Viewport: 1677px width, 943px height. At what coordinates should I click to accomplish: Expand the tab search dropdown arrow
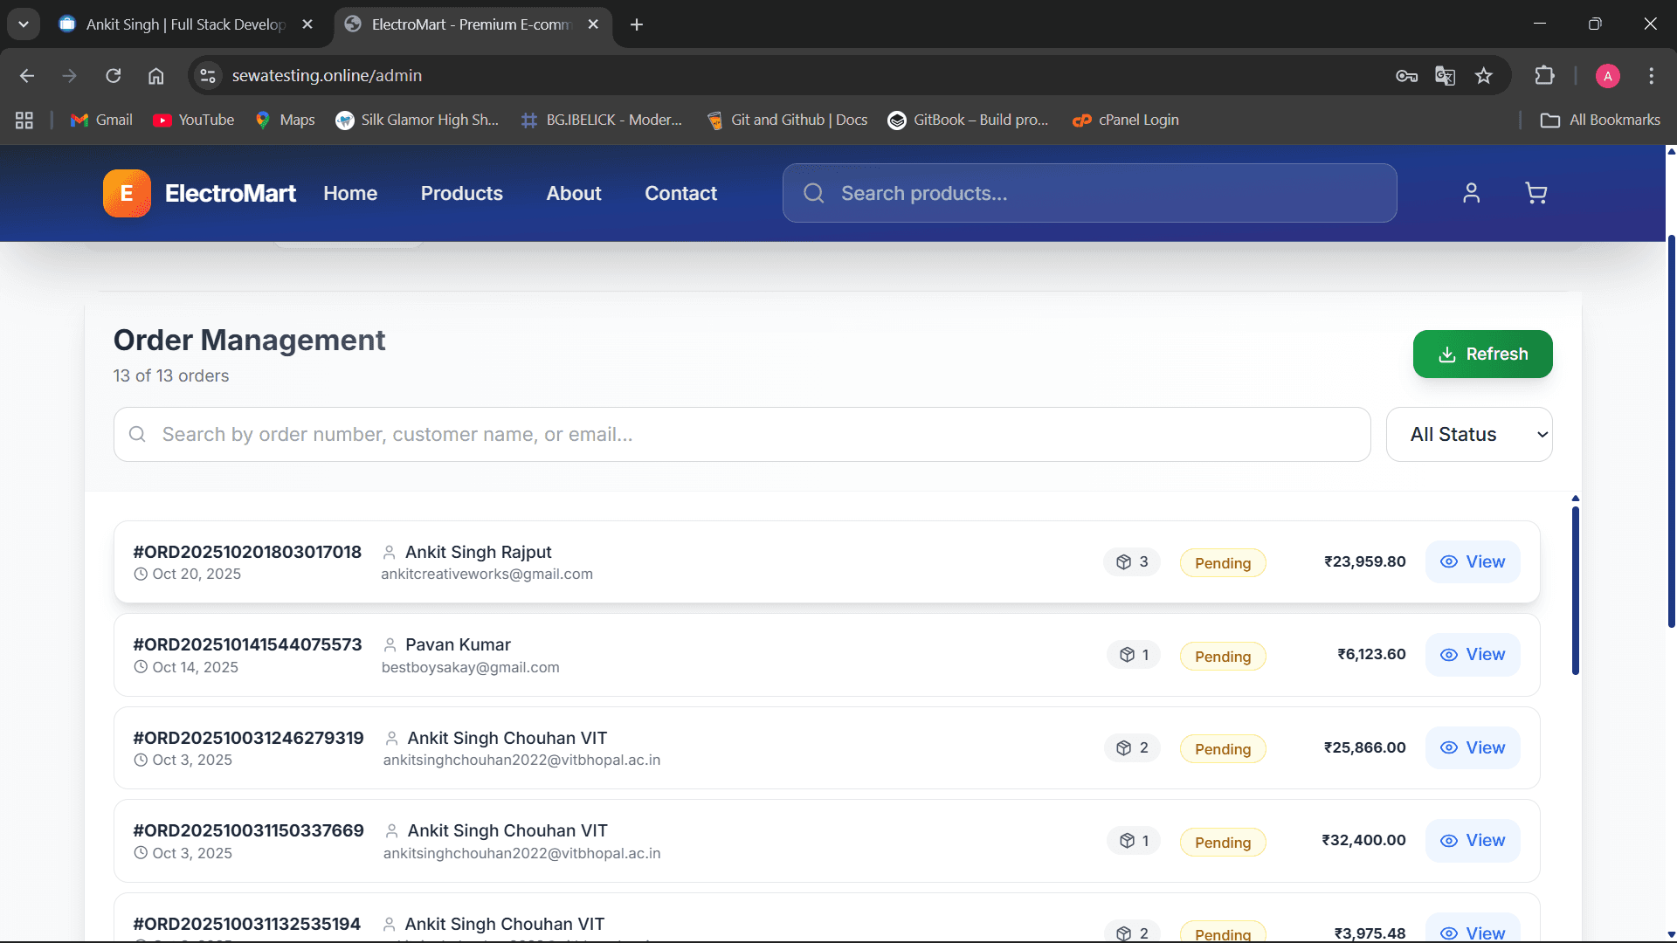point(24,24)
